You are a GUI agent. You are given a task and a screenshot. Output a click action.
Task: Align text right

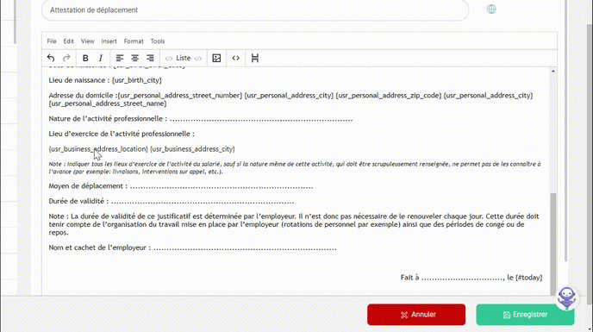(x=150, y=58)
